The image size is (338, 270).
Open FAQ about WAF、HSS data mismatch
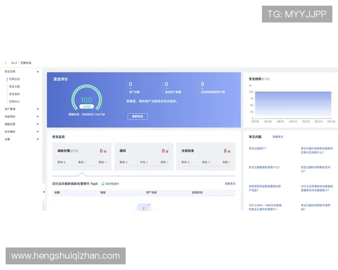tap(265, 207)
